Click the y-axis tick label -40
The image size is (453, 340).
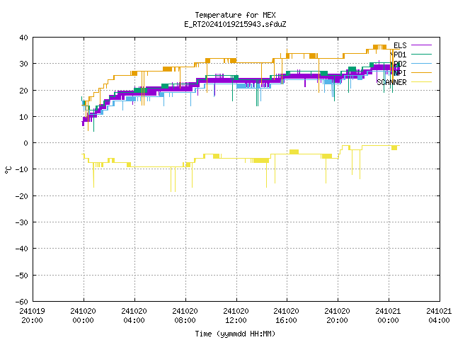[22, 249]
